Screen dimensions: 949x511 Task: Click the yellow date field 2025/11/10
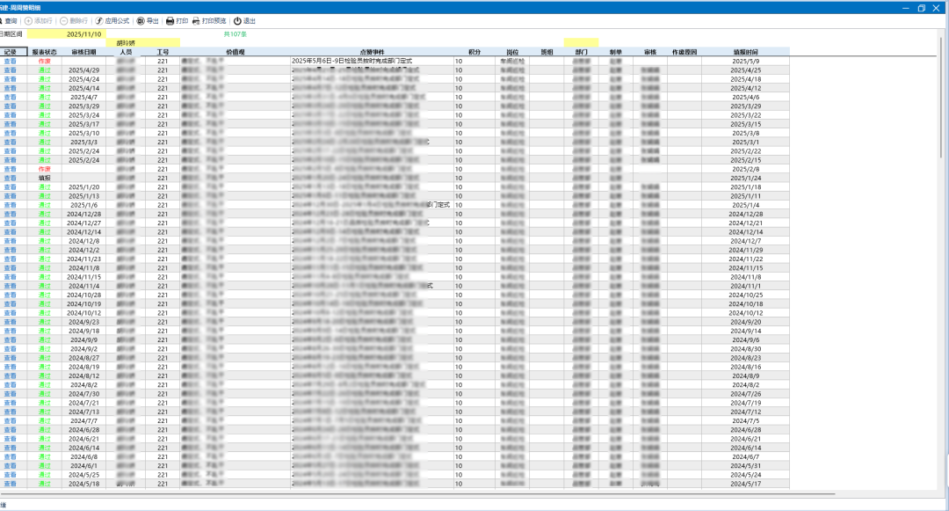pos(67,34)
